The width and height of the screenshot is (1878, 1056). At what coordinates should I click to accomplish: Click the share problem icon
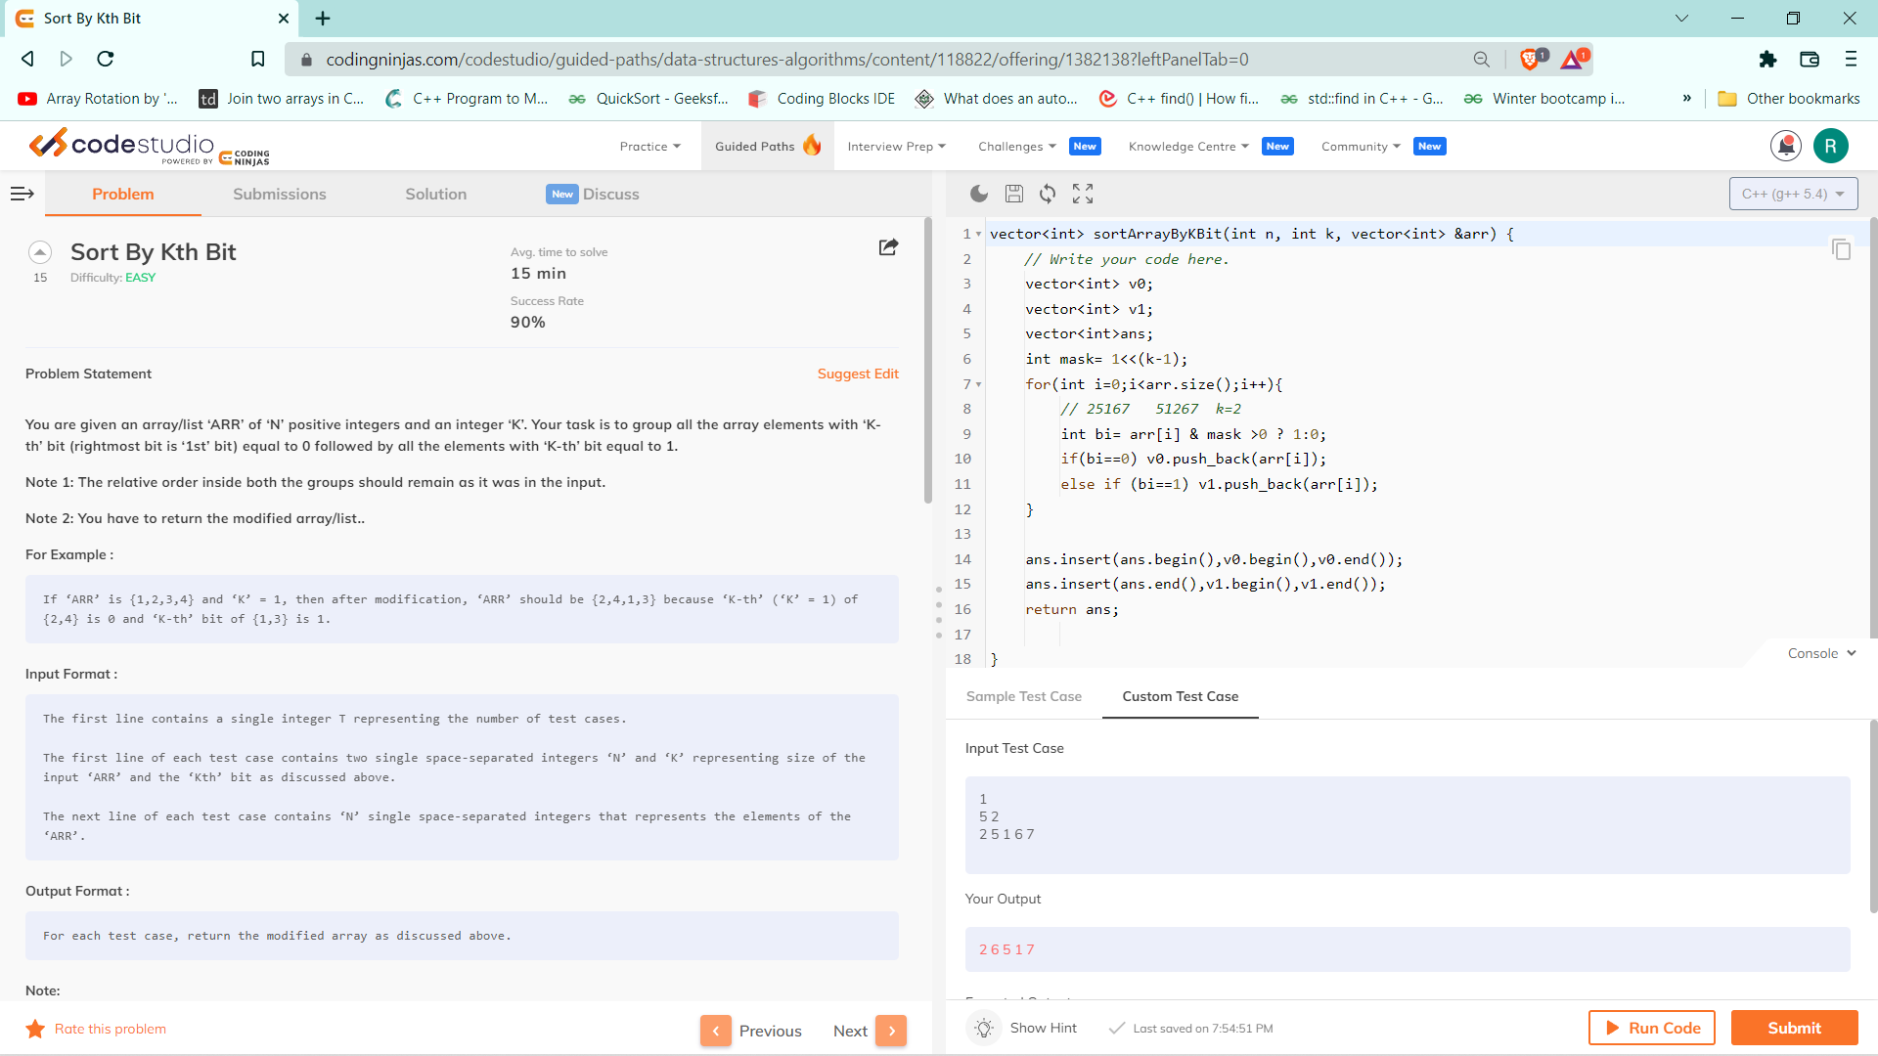pos(888,247)
